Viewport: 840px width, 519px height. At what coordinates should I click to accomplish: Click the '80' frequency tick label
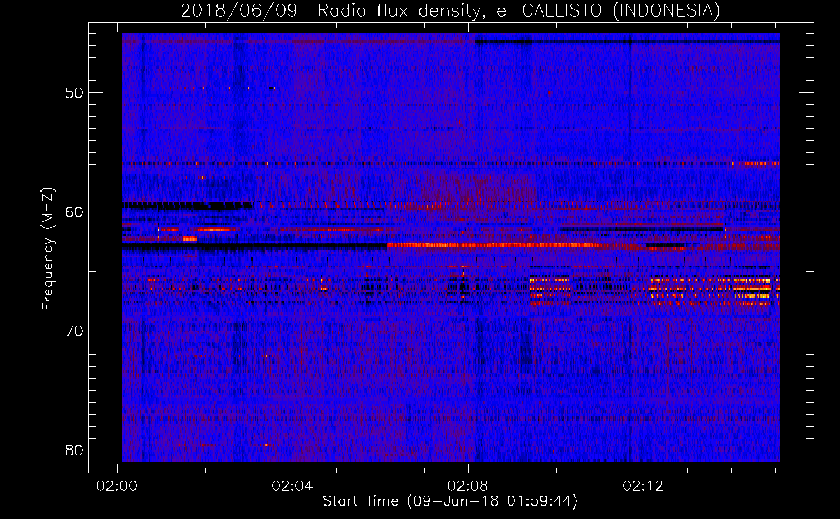pos(74,450)
